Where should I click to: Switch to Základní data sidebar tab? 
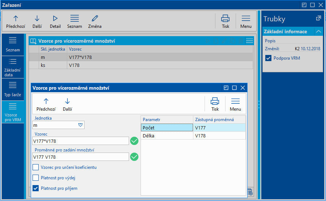point(13,67)
